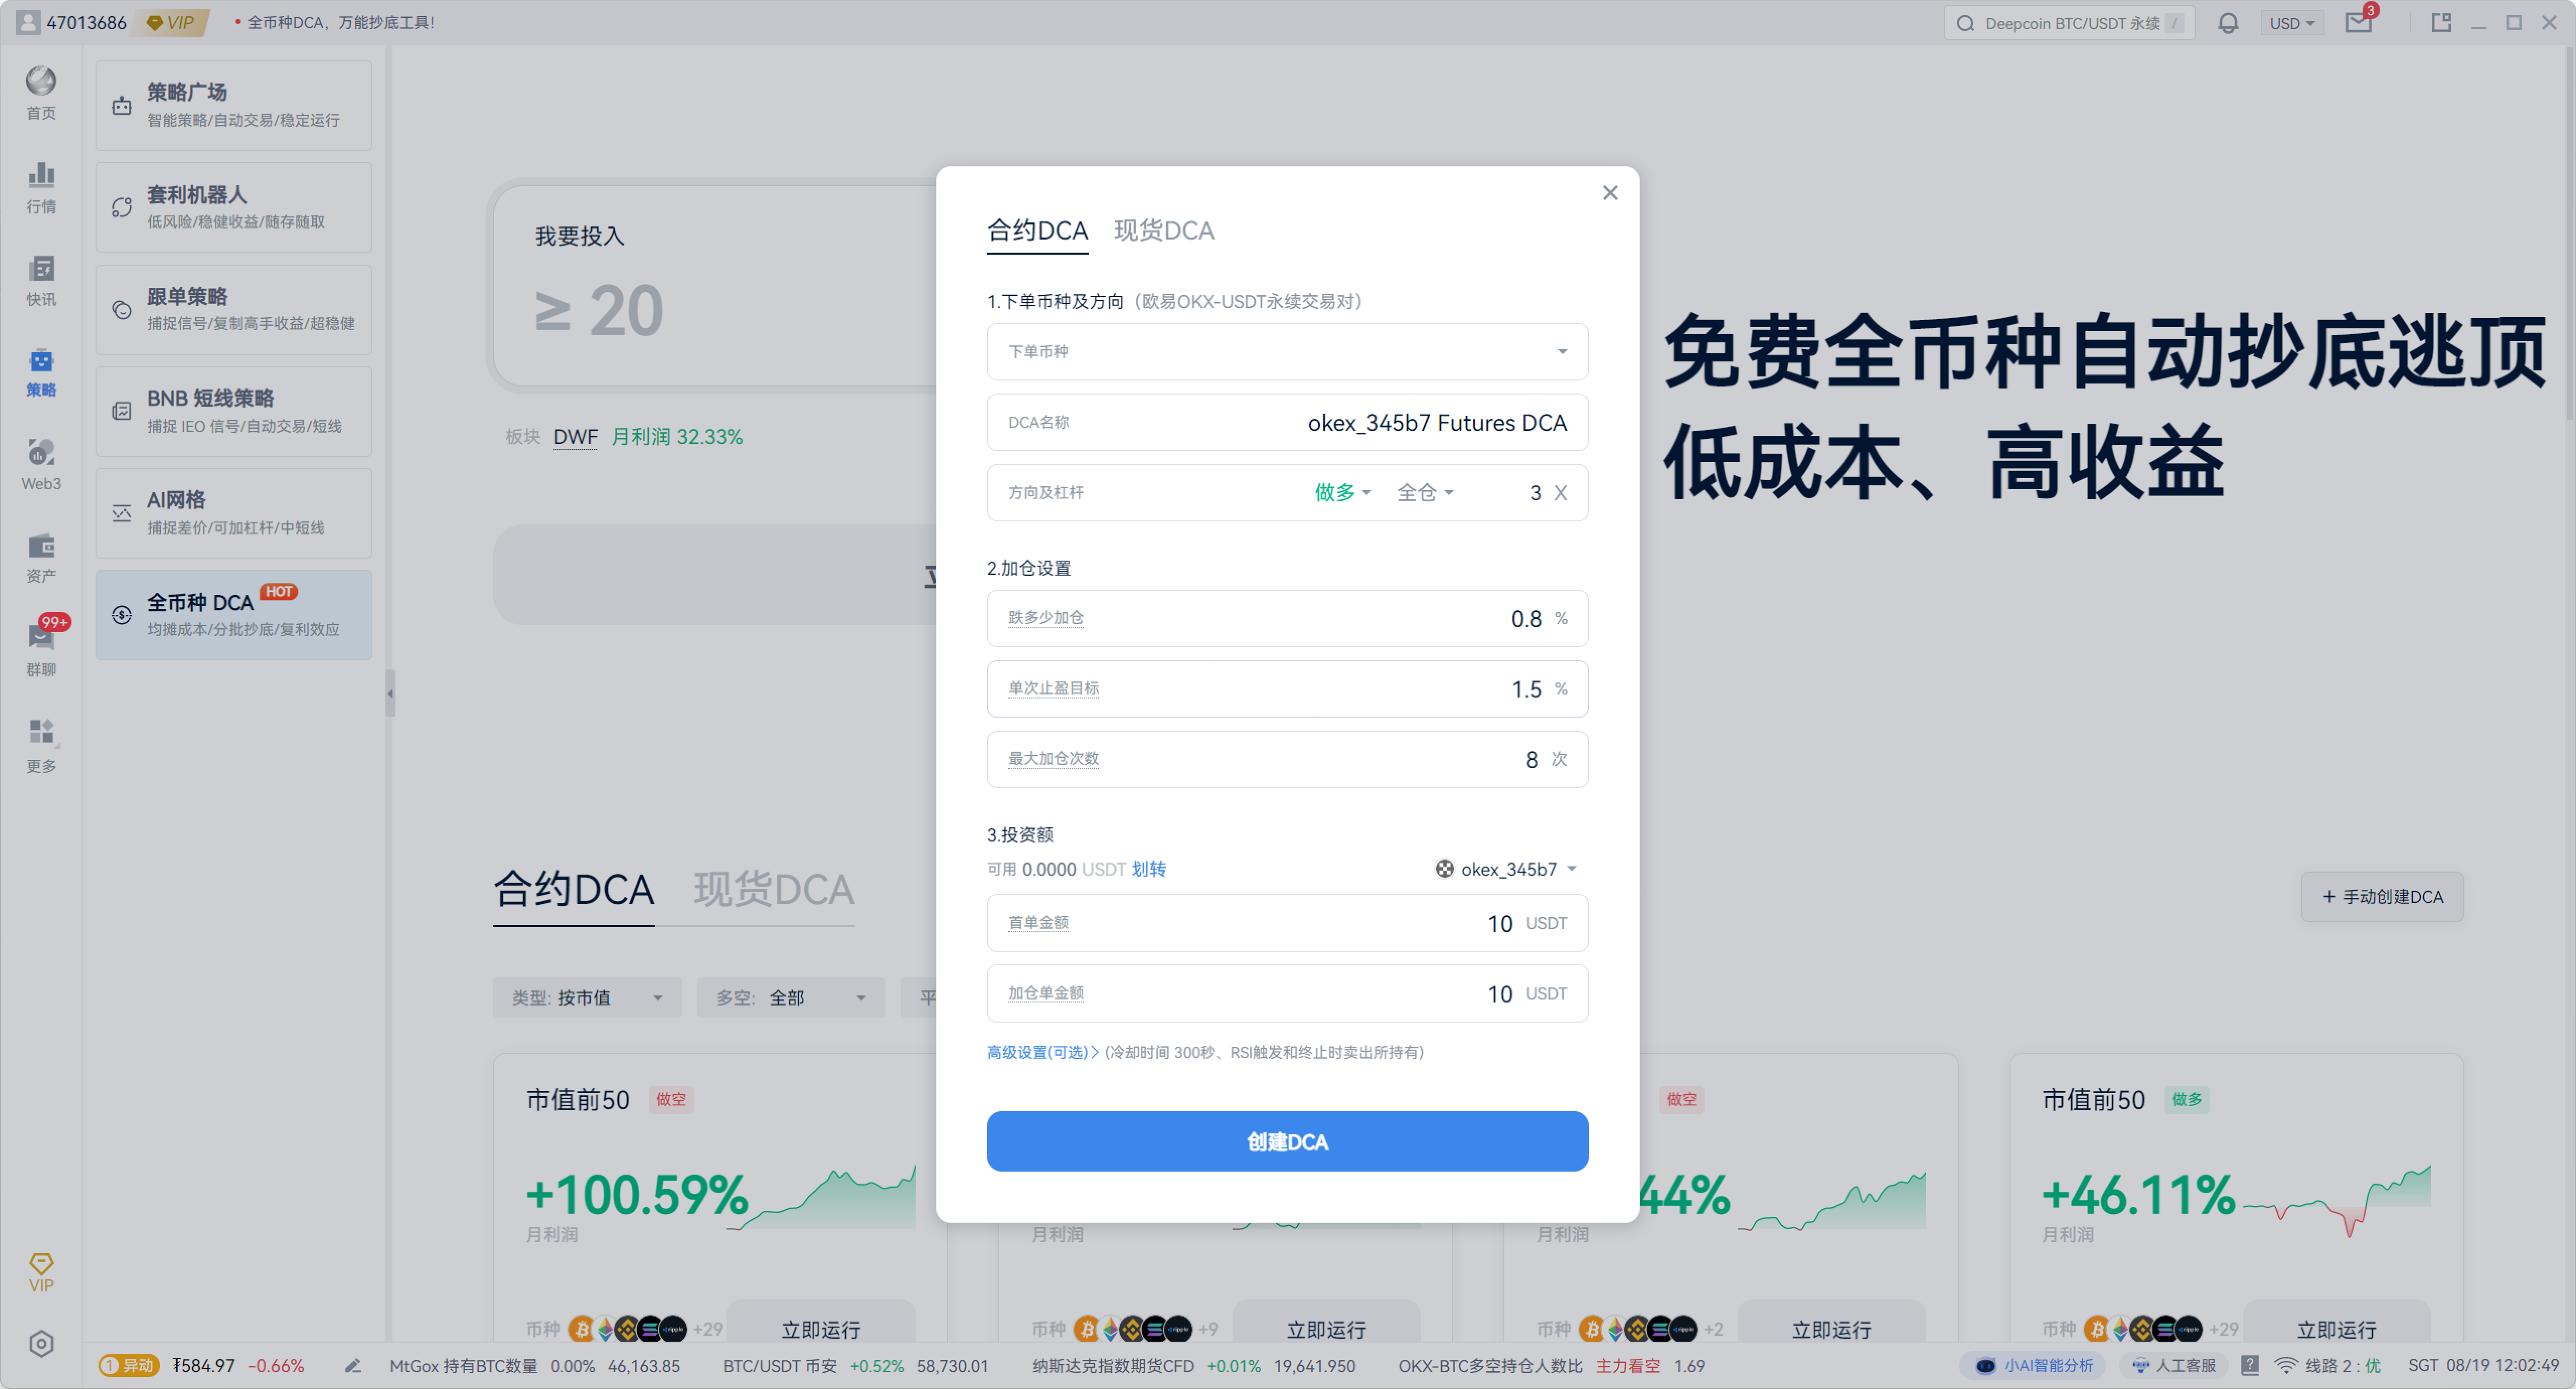The height and width of the screenshot is (1389, 2576).
Task: Open 下单币种 coin selection dropdown
Action: coord(1285,352)
